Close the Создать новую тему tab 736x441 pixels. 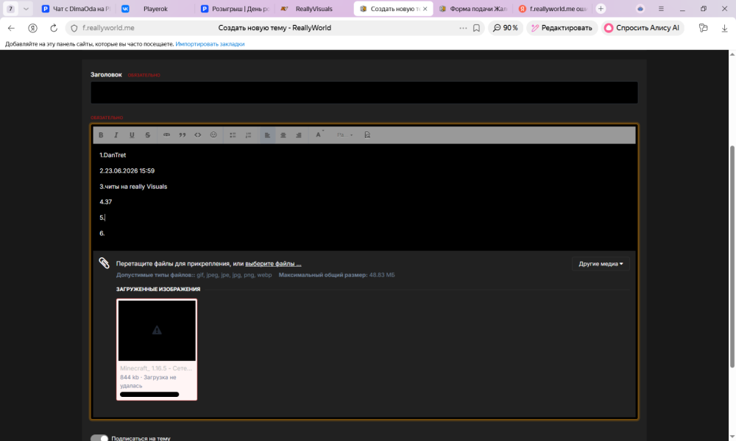(425, 8)
